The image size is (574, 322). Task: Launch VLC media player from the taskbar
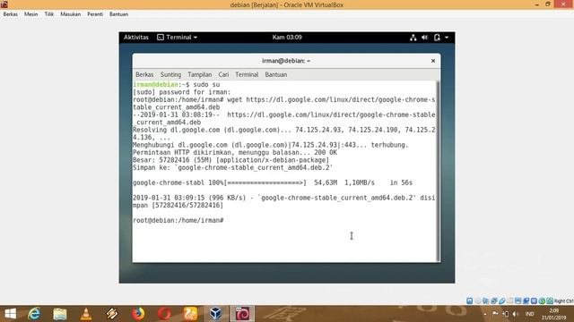point(86,314)
